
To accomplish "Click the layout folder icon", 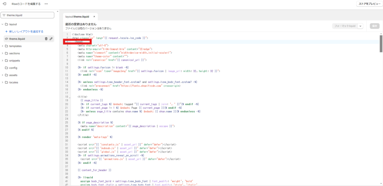I will 7,24.
